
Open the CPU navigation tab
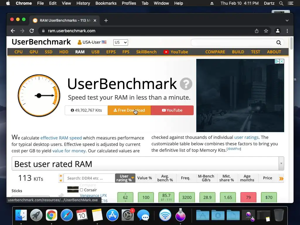click(x=18, y=52)
